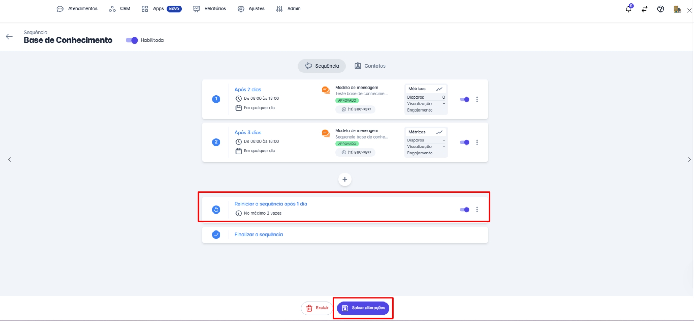Toggle the step 2 Após 3 dias switch

(x=465, y=142)
